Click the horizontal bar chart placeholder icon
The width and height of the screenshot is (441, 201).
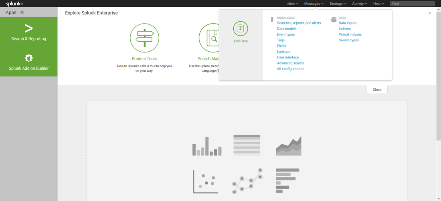287,181
